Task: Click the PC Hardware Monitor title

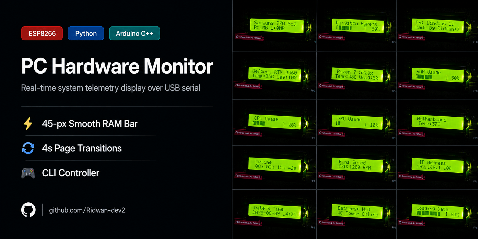Action: click(x=117, y=66)
